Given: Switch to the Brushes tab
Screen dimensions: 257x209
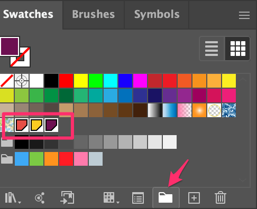Looking at the screenshot, I should (x=94, y=14).
